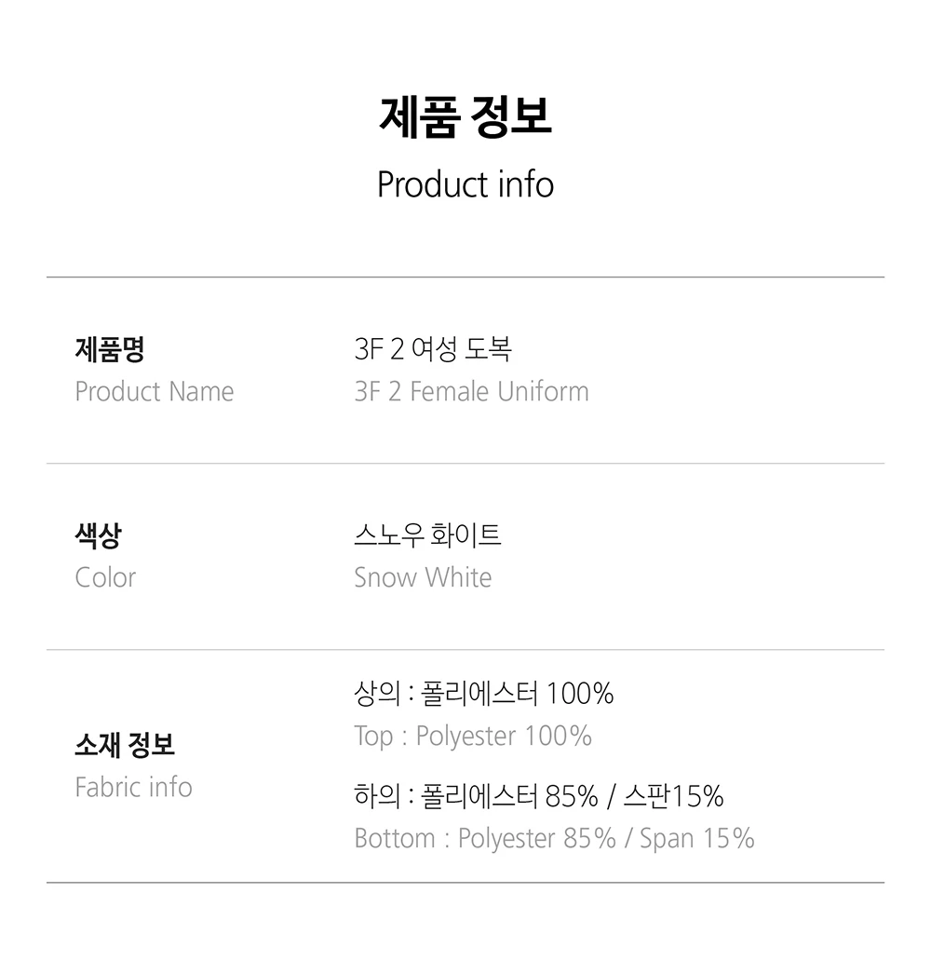This screenshot has width=931, height=974.
Task: Select the '상의 : 폴리에스터 100%' line
Action: [x=484, y=694]
